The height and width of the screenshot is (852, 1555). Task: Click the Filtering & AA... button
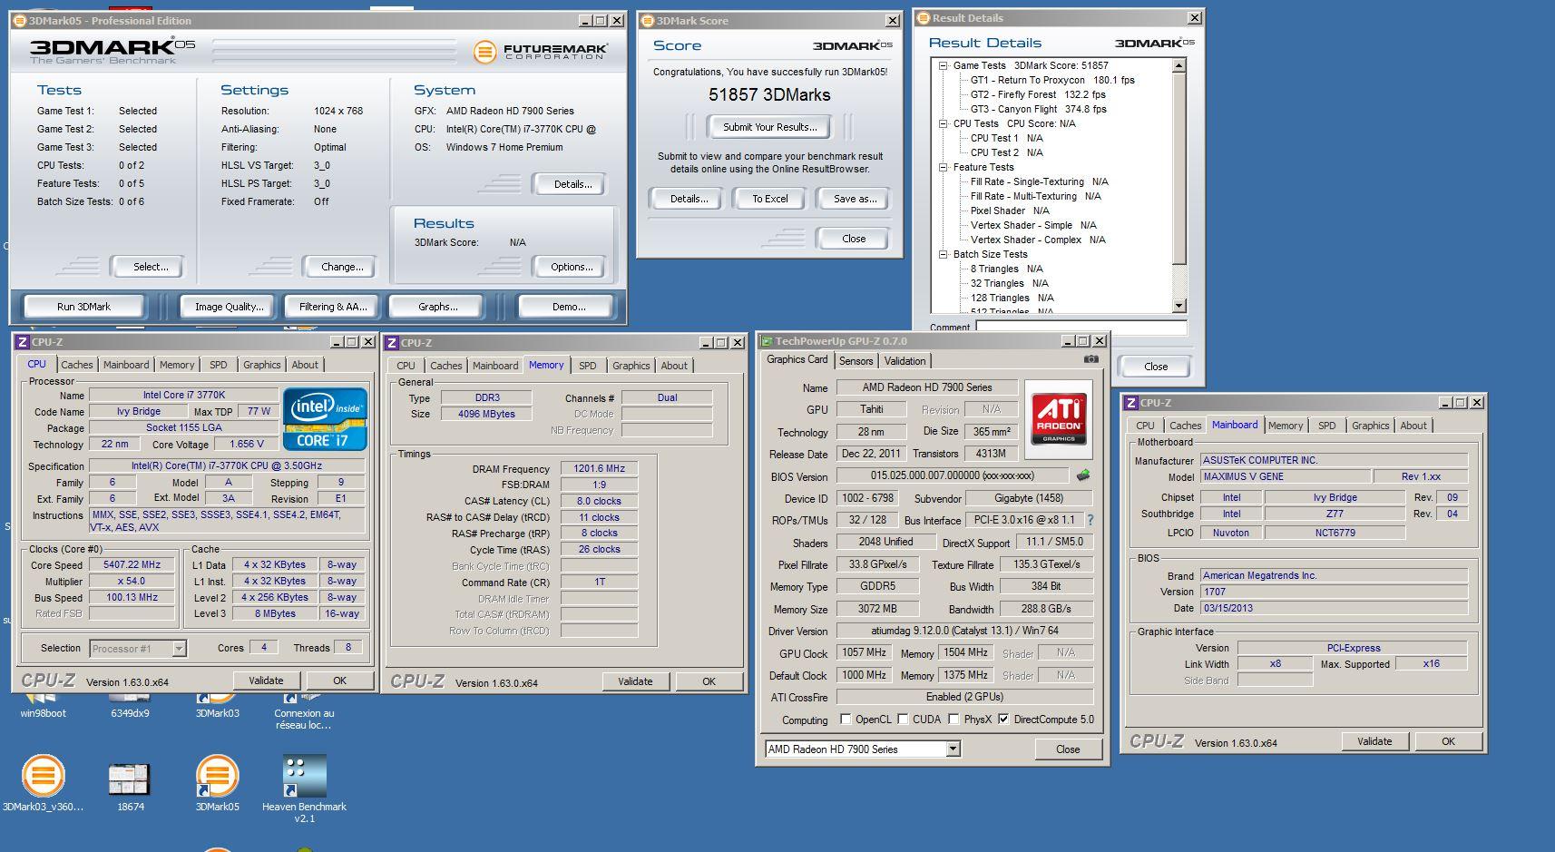pos(333,307)
